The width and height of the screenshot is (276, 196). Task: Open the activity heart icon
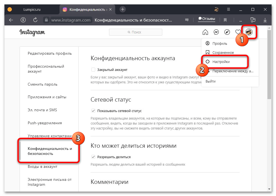(x=238, y=32)
